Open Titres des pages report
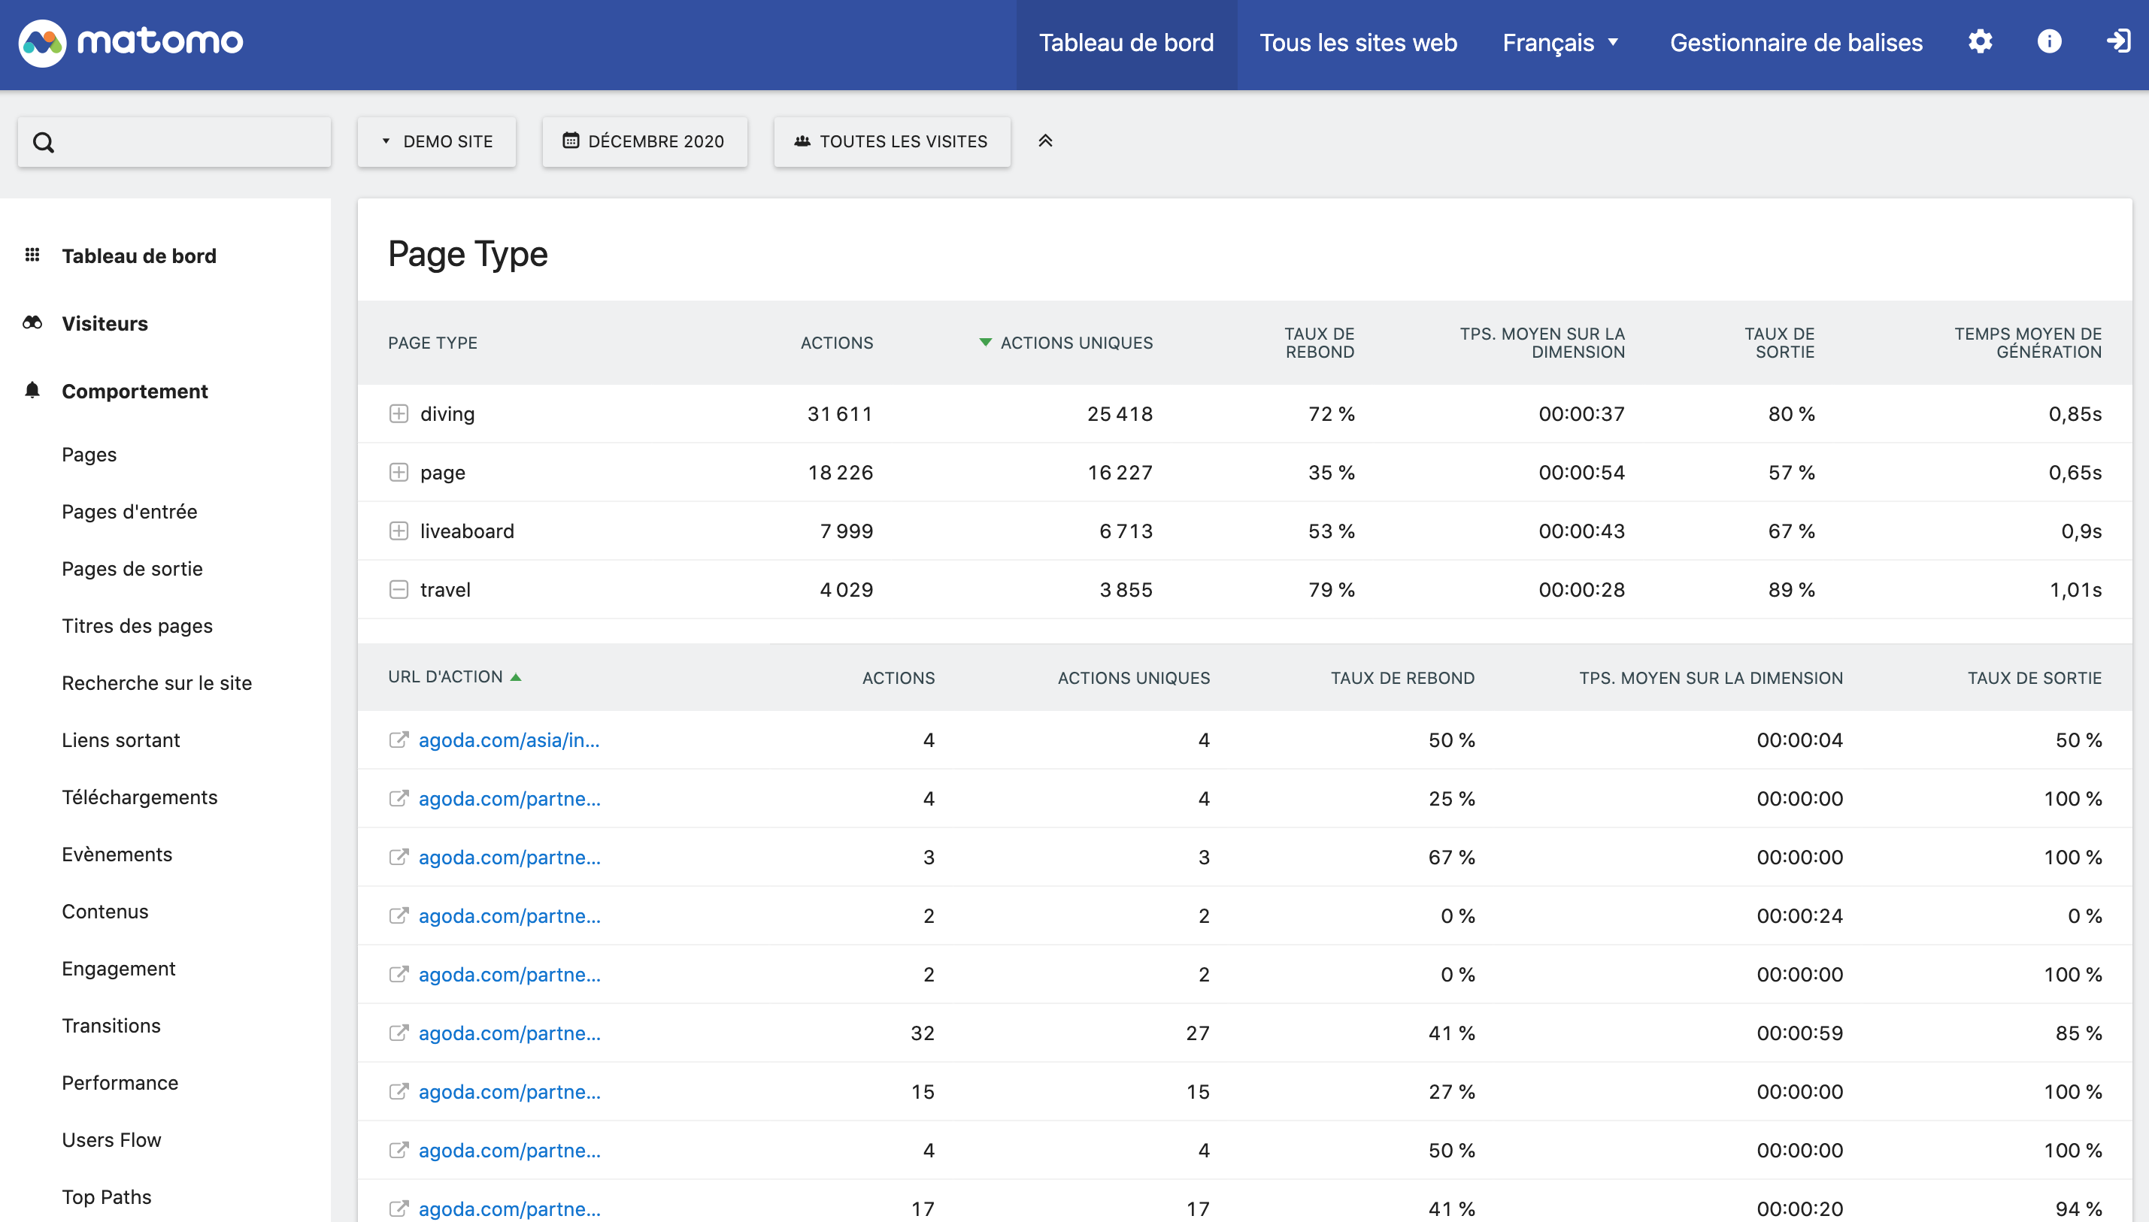The width and height of the screenshot is (2149, 1222). (137, 626)
